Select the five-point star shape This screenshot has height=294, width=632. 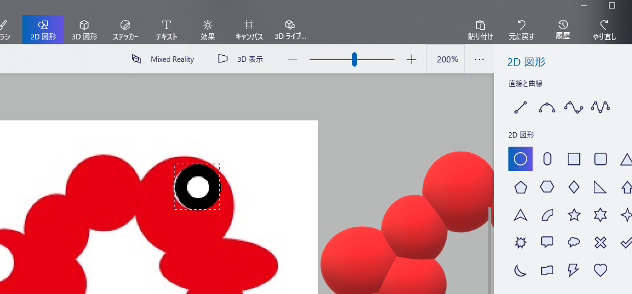pos(574,215)
